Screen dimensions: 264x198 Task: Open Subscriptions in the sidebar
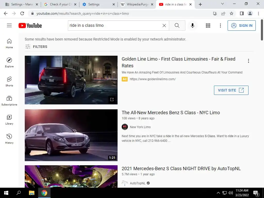click(x=9, y=101)
